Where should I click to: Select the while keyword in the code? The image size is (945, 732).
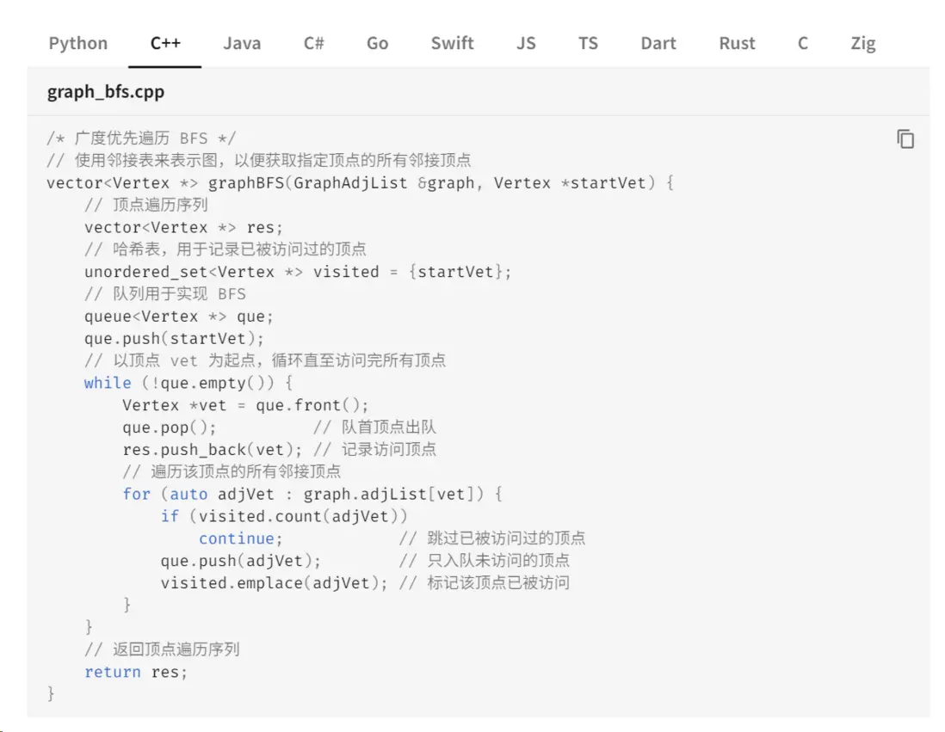pos(107,383)
